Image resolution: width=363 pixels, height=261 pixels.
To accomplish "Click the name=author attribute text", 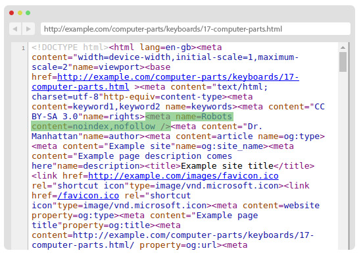I will 111,136.
